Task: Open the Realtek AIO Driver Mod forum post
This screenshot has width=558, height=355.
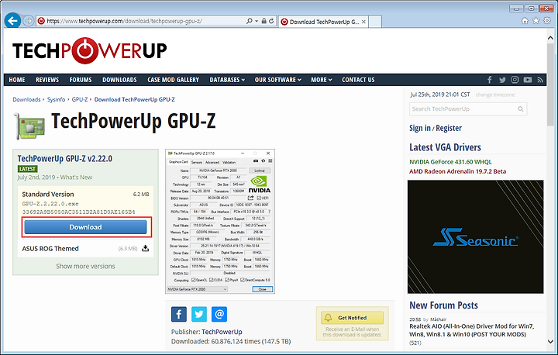Action: click(472, 330)
